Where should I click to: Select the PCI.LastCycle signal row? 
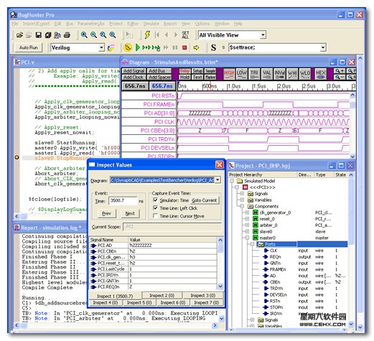coord(153,269)
